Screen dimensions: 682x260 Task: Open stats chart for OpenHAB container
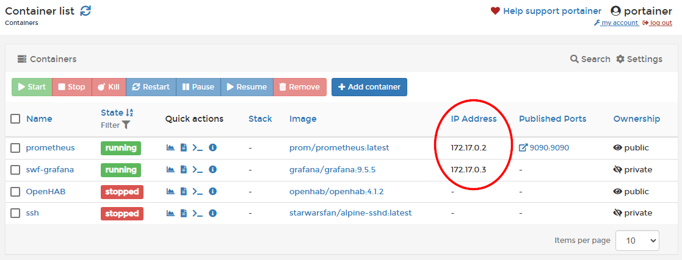coord(170,191)
